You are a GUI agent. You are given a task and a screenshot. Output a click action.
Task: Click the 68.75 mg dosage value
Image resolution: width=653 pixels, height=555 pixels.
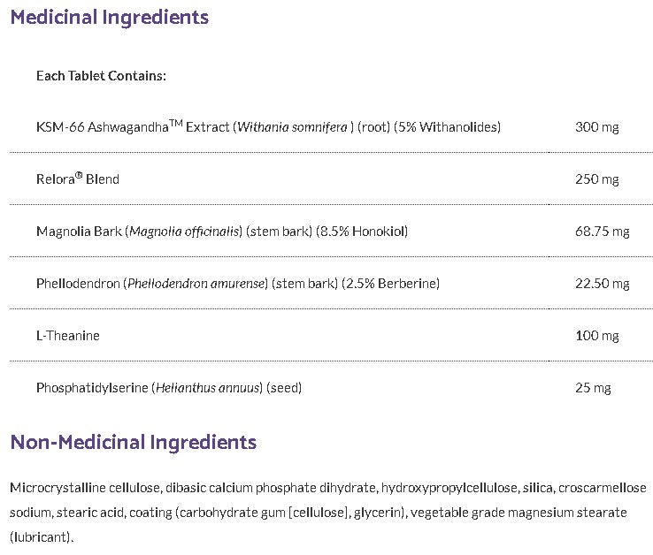pos(602,232)
